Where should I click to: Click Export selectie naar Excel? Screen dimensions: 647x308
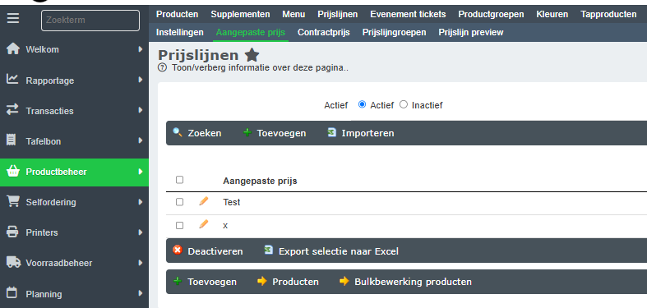point(339,251)
